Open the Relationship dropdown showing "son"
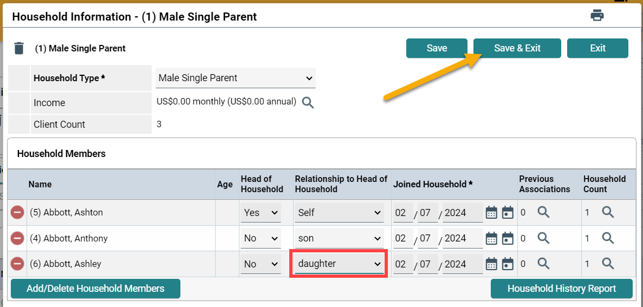Image resolution: width=643 pixels, height=307 pixels. (x=340, y=238)
